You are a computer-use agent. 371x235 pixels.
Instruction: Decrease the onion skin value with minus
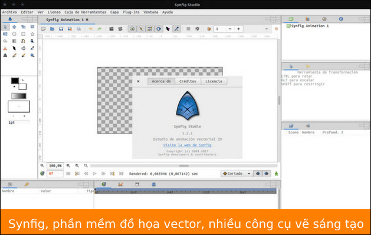pyautogui.click(x=230, y=29)
